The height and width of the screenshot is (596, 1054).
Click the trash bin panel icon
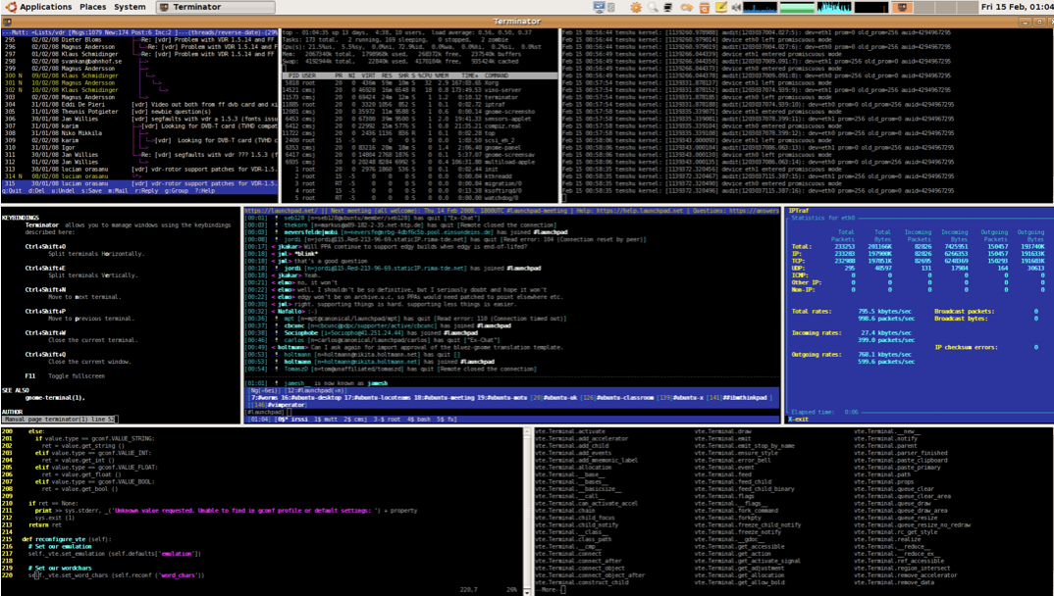pyautogui.click(x=704, y=8)
